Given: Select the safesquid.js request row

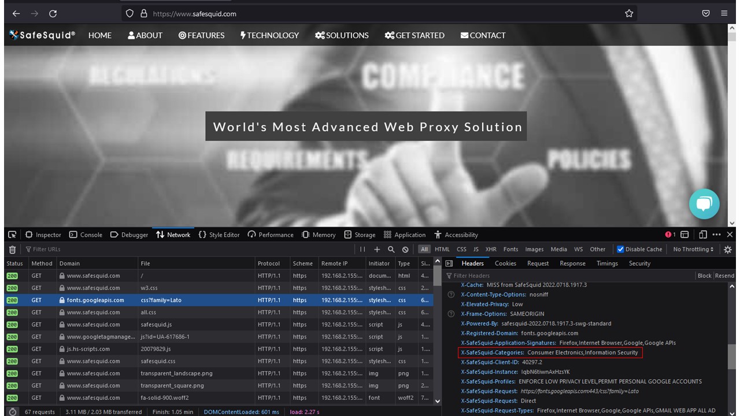Looking at the screenshot, I should click(x=219, y=324).
